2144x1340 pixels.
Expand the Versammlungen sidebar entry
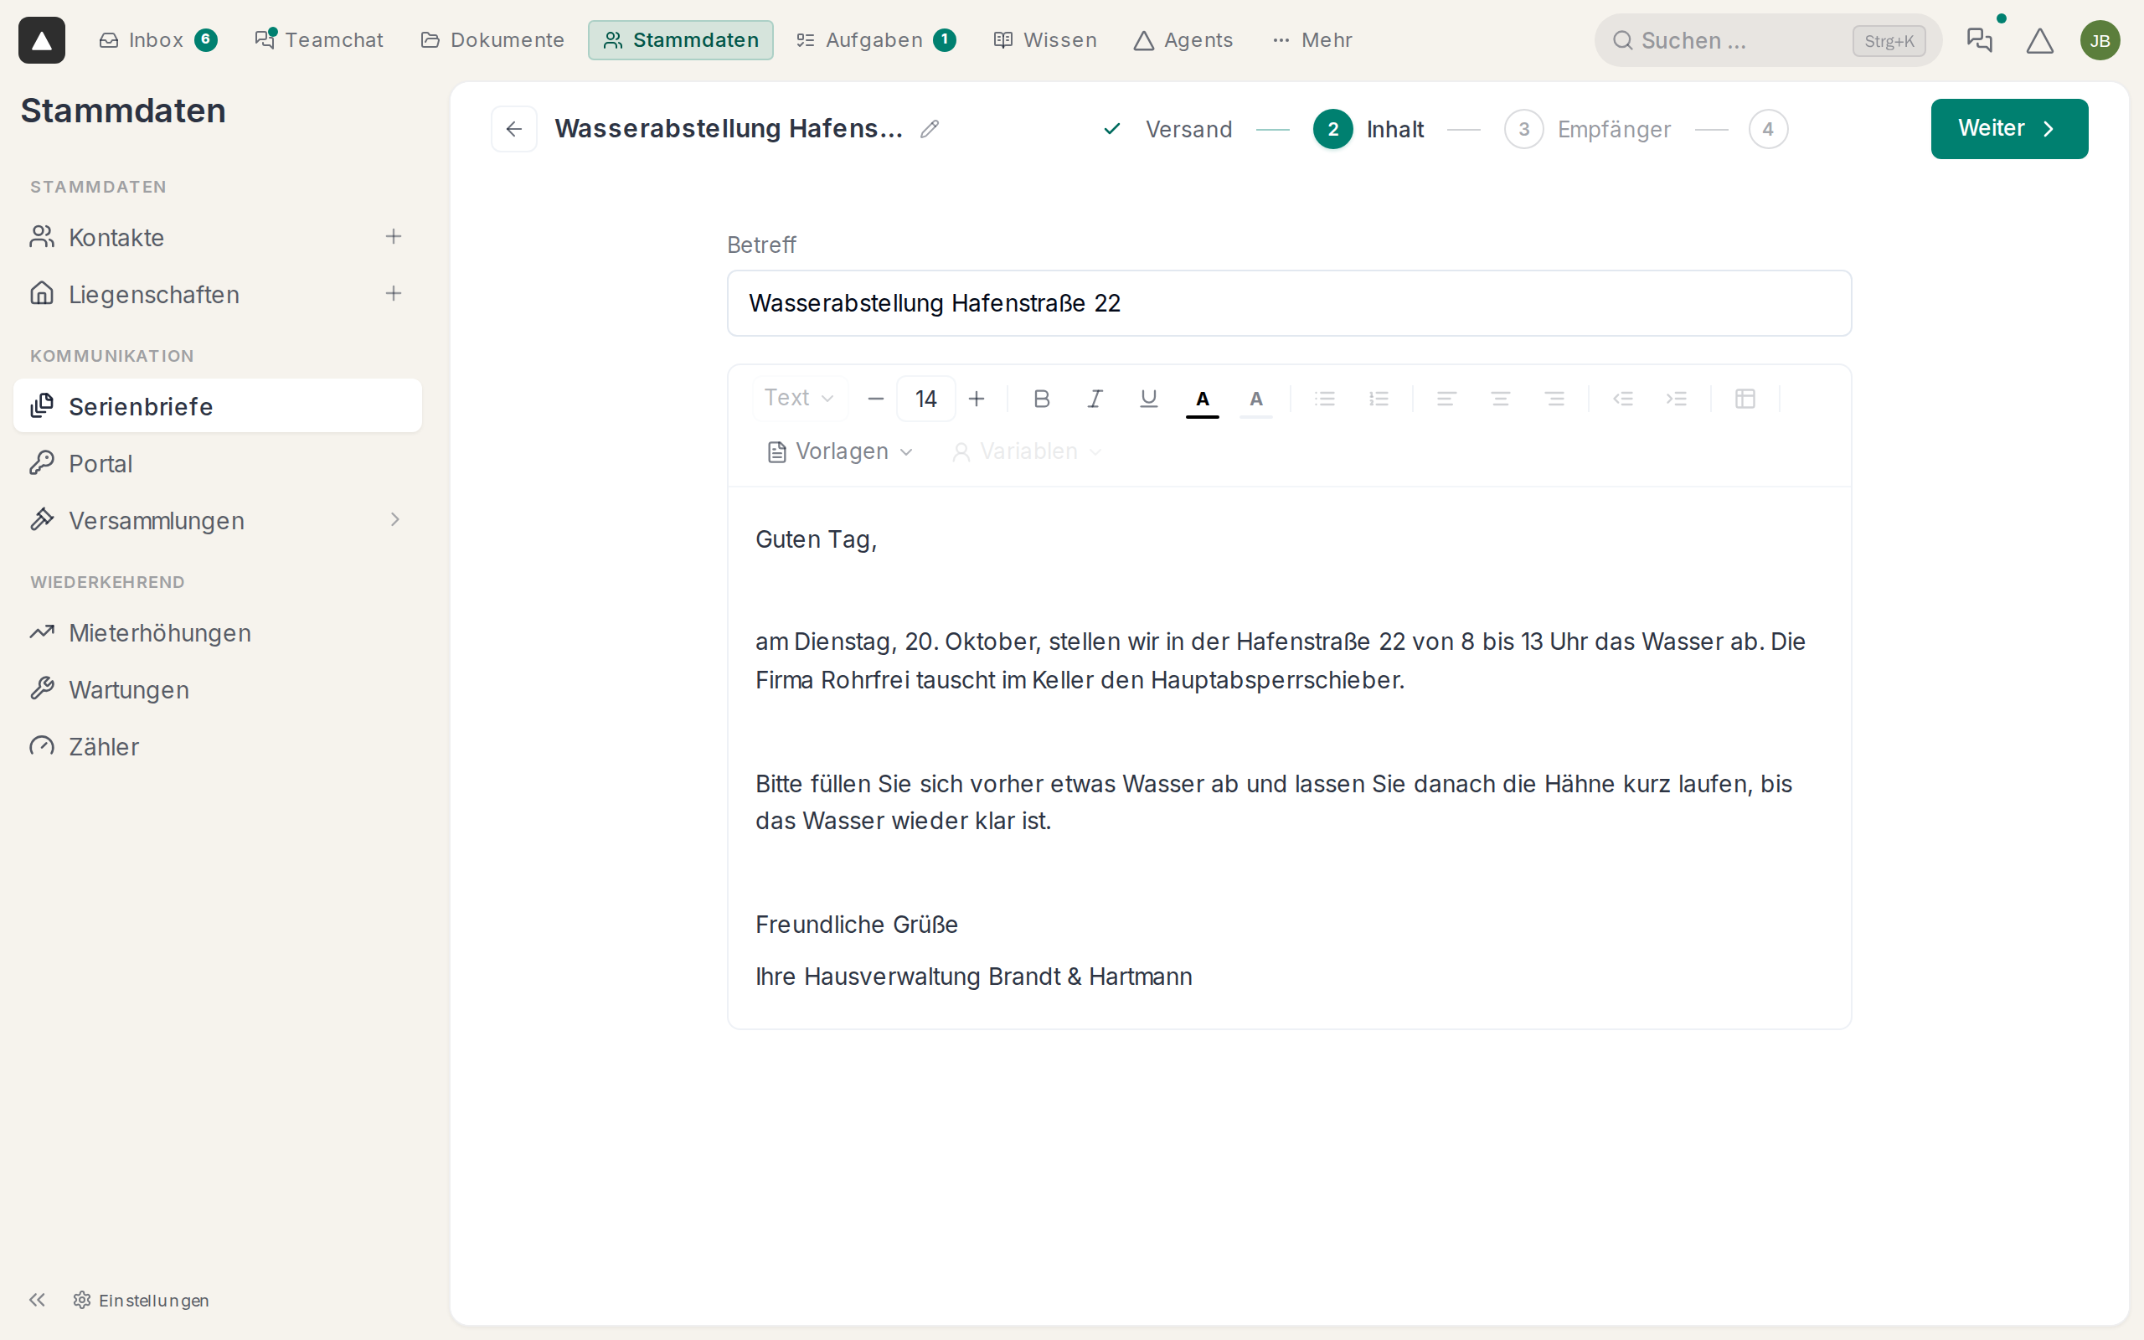(x=395, y=520)
